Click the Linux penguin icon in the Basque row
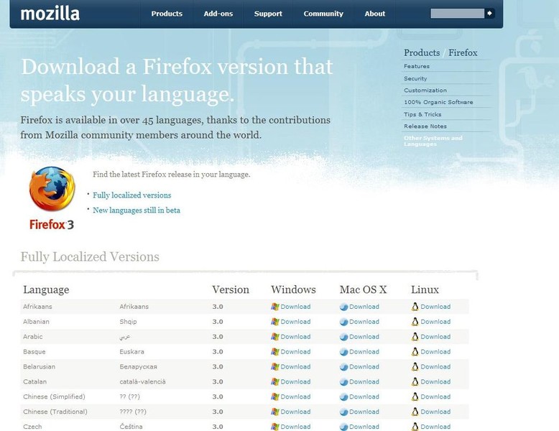 point(415,351)
